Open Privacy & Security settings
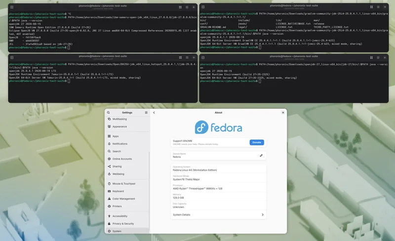The height and width of the screenshot is (241, 395). [127, 224]
